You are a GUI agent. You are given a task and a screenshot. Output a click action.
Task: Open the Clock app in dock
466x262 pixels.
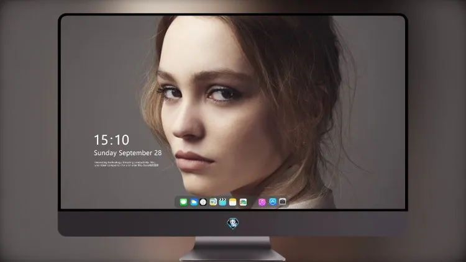[203, 202]
